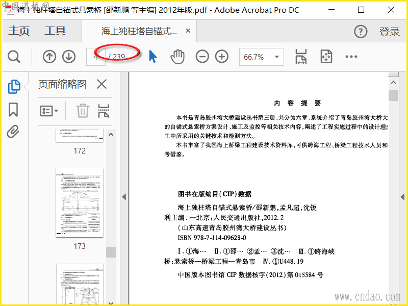This screenshot has width=408, height=306.
Task: Go to previous page with up arrow
Action: point(49,57)
